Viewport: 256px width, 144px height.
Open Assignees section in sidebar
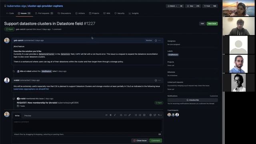coord(172,41)
